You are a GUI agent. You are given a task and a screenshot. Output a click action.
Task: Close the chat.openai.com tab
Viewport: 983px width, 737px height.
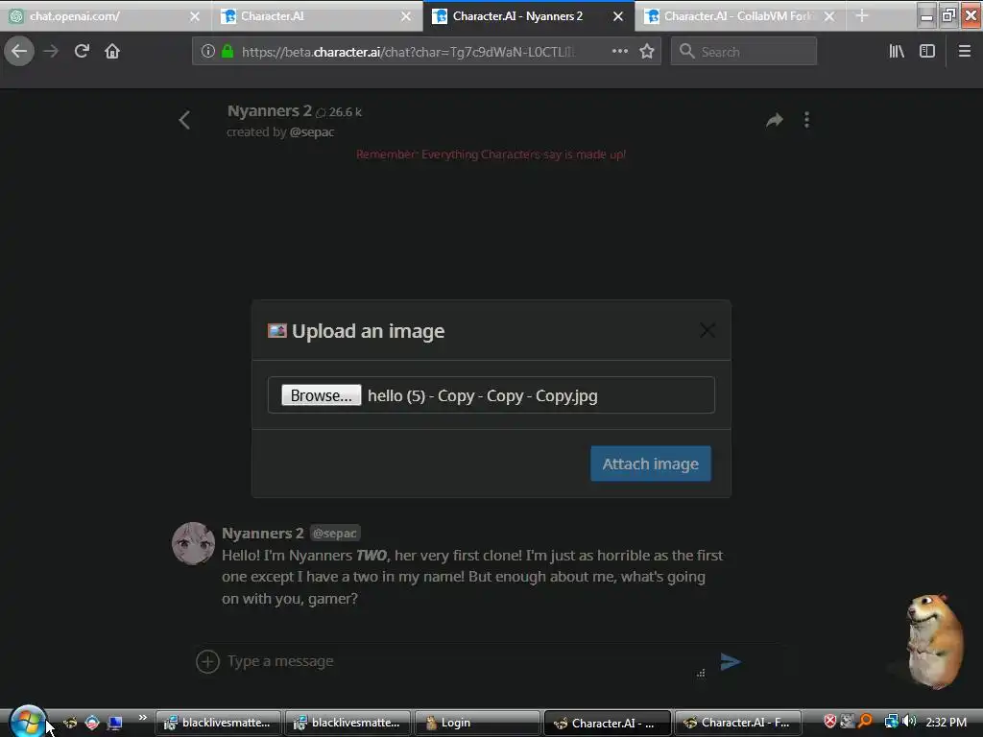(x=195, y=16)
